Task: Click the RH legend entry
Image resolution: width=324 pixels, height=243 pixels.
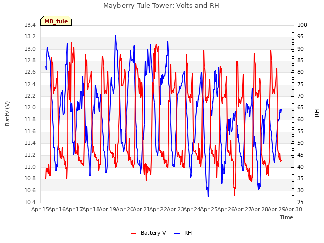Action: click(x=183, y=233)
